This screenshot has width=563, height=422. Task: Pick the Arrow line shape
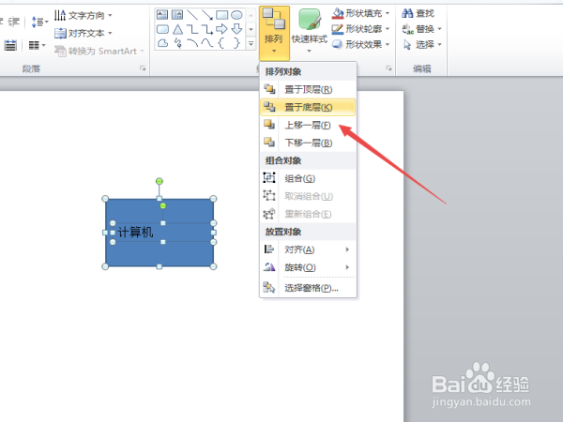207,15
